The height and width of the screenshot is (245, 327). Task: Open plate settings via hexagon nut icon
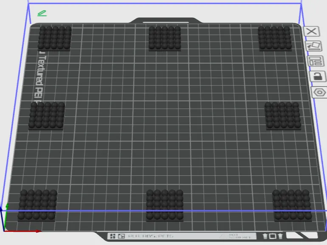[319, 92]
